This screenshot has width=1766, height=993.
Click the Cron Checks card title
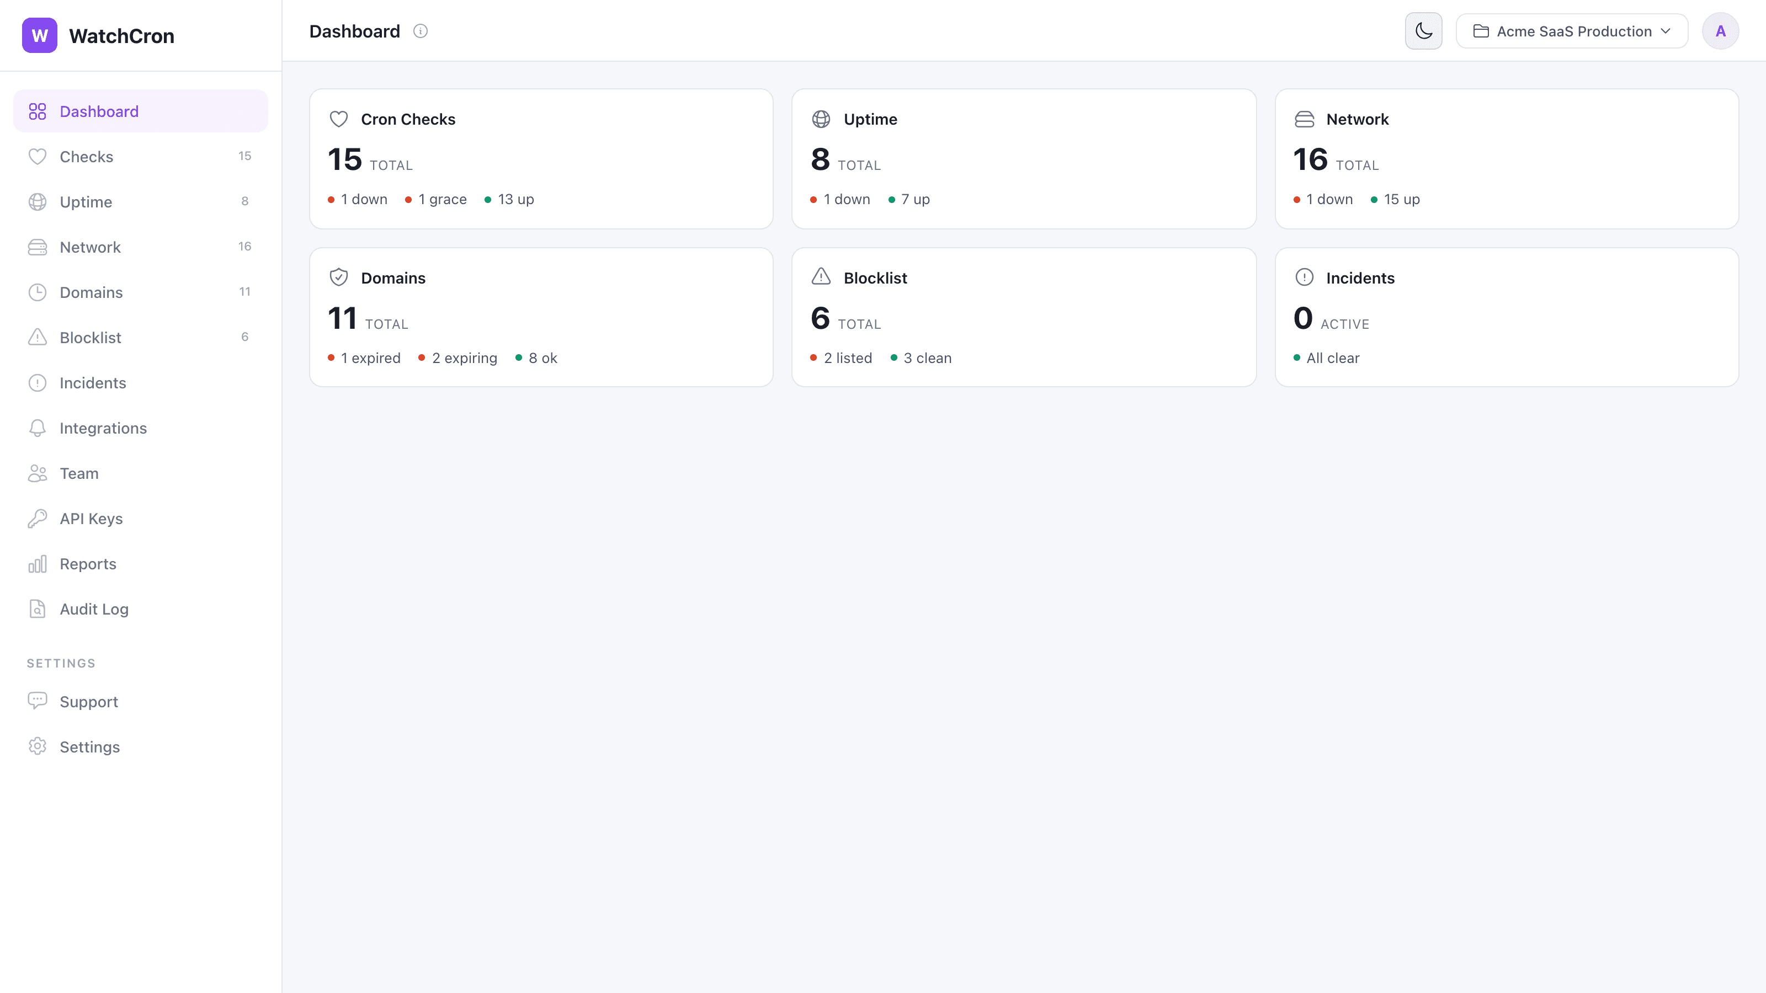(x=408, y=119)
